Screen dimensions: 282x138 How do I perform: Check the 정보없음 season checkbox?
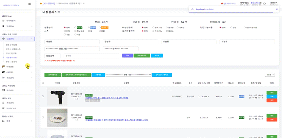tap(75, 31)
